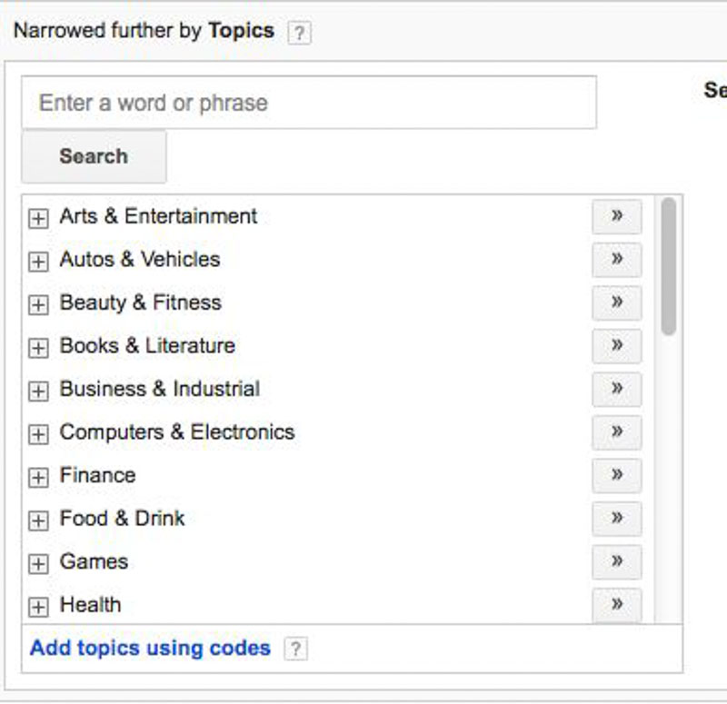
Task: Open the Add topics using codes link
Action: click(150, 649)
